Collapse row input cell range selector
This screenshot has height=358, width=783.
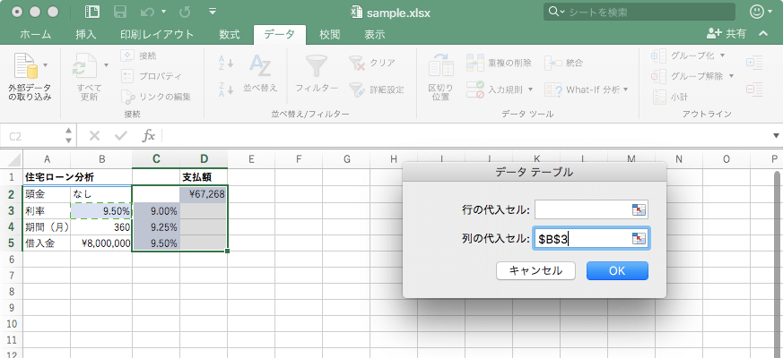(x=638, y=210)
